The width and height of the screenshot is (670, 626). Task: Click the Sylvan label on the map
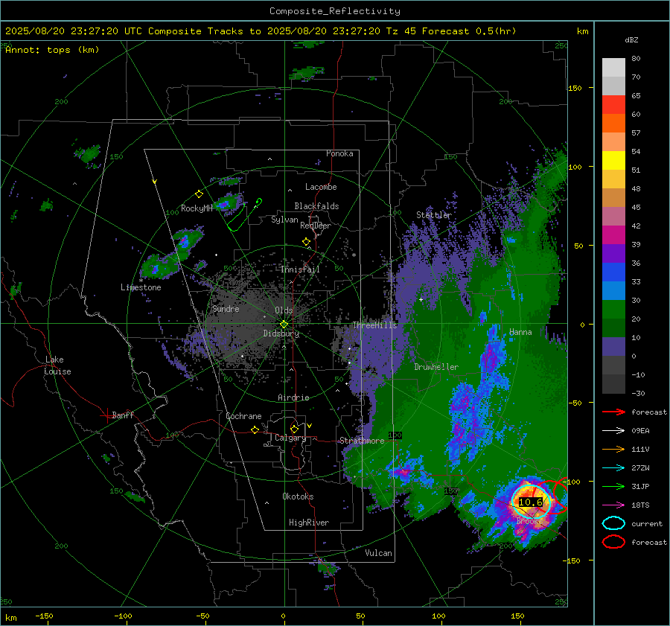tap(284, 220)
